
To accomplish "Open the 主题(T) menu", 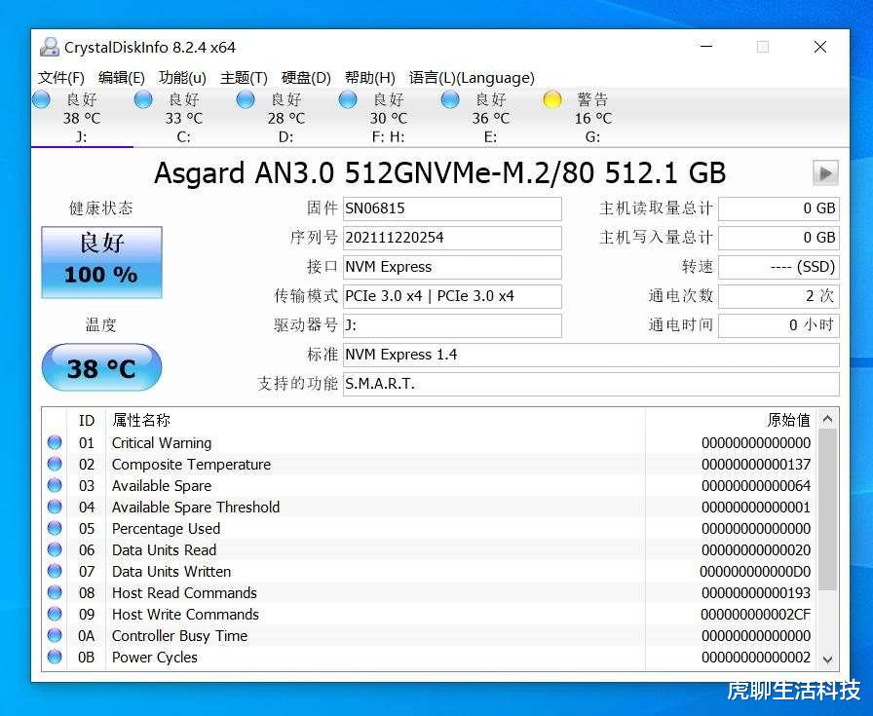I will pos(244,78).
